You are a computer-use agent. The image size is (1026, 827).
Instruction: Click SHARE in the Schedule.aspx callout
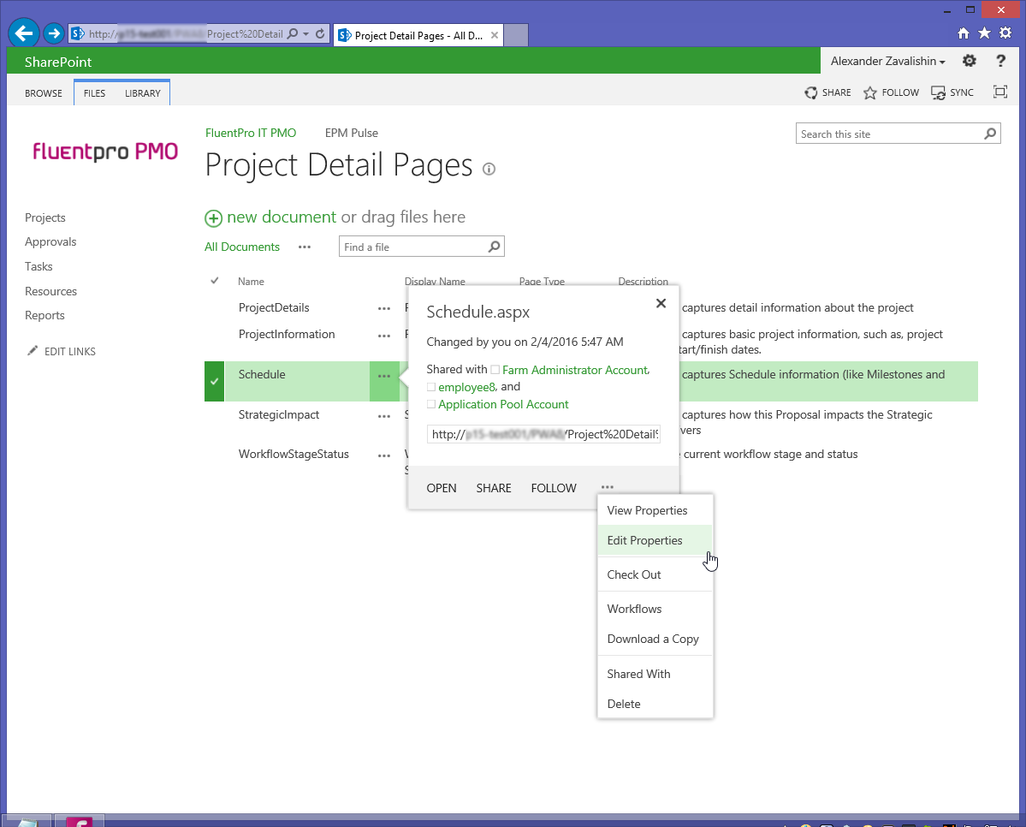point(494,488)
